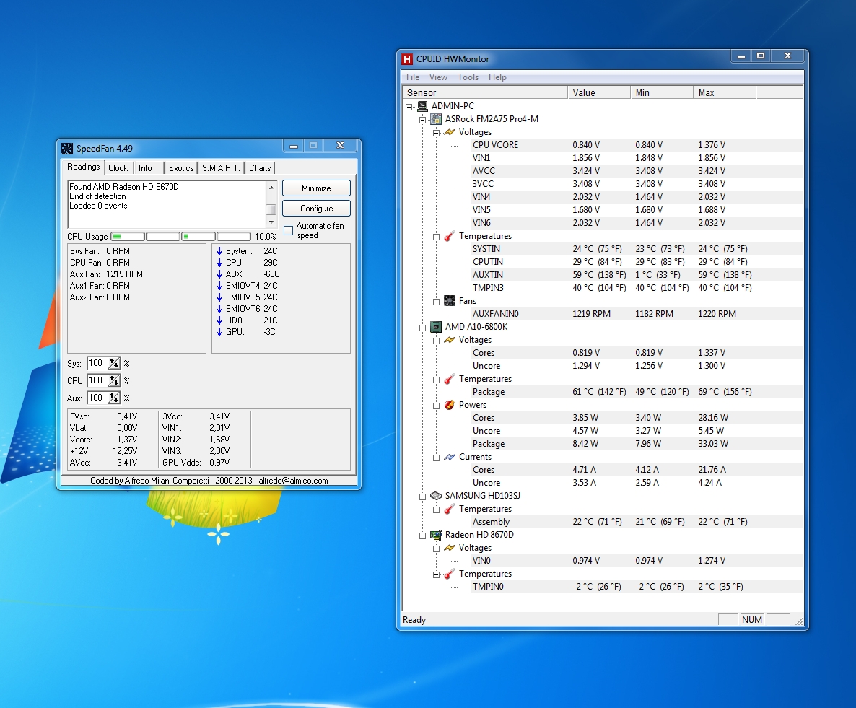Viewport: 856px width, 708px height.
Task: Click the Value column header
Action: [x=599, y=93]
